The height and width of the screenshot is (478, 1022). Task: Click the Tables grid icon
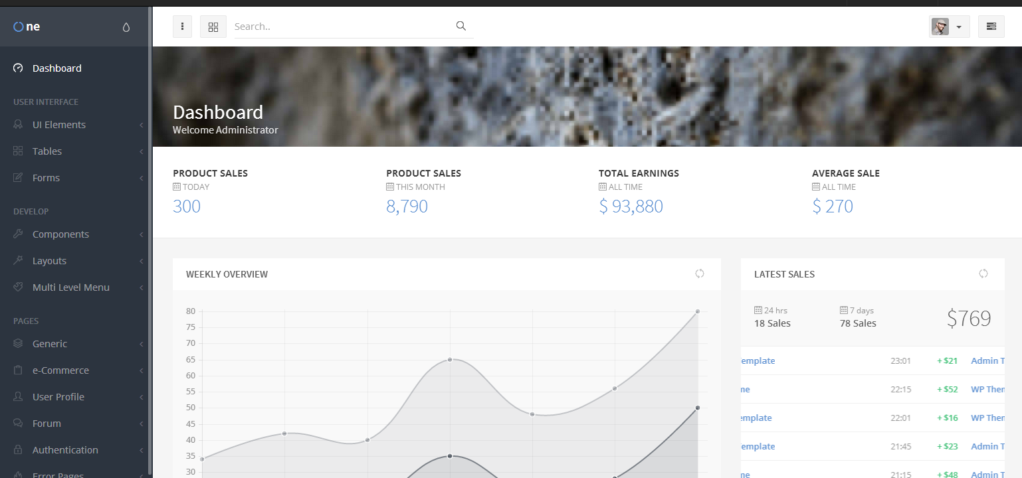coord(18,151)
